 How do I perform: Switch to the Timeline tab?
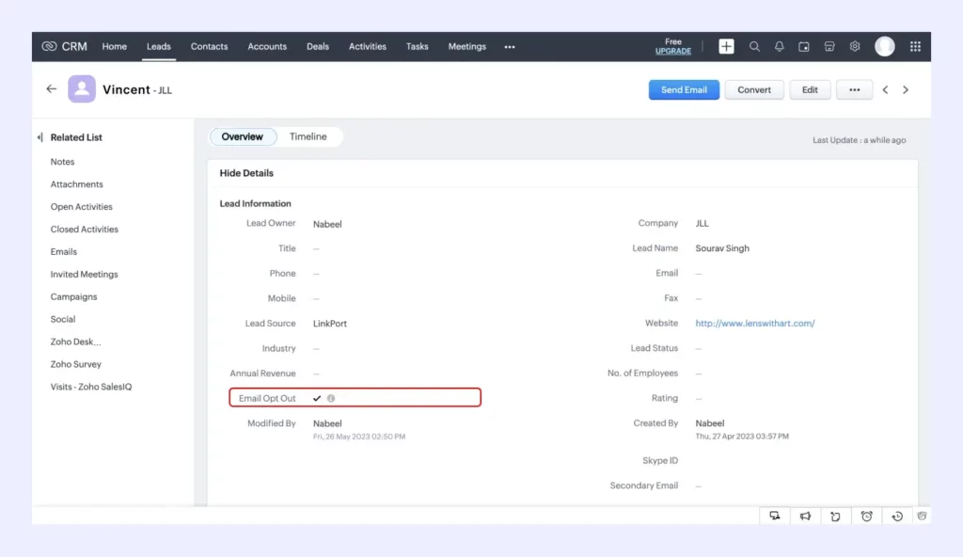pyautogui.click(x=308, y=136)
